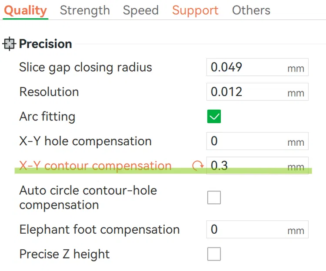The height and width of the screenshot is (271, 326).
Task: Open the Strength tab
Action: click(85, 10)
